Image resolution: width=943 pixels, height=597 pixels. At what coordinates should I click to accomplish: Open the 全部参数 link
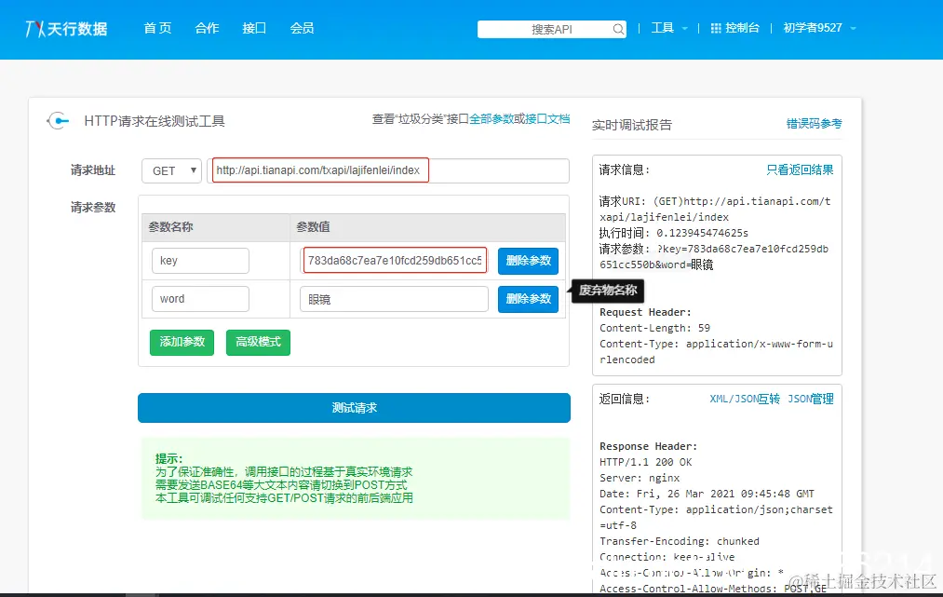pyautogui.click(x=491, y=119)
